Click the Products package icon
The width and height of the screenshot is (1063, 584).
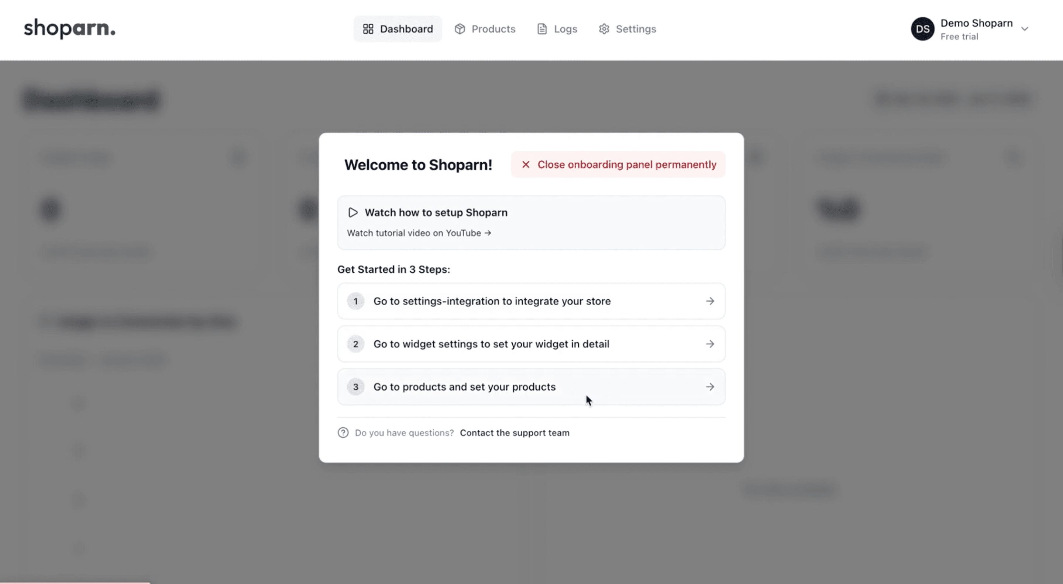[x=460, y=29]
